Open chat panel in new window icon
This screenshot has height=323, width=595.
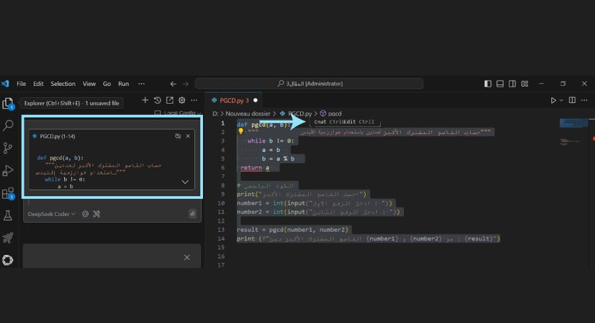pyautogui.click(x=170, y=100)
